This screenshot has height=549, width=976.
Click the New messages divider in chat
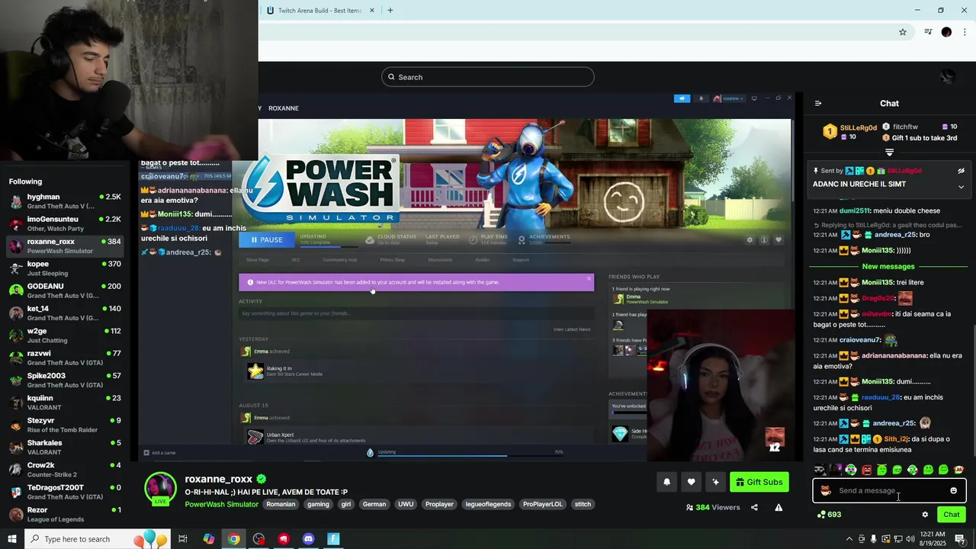(x=888, y=267)
